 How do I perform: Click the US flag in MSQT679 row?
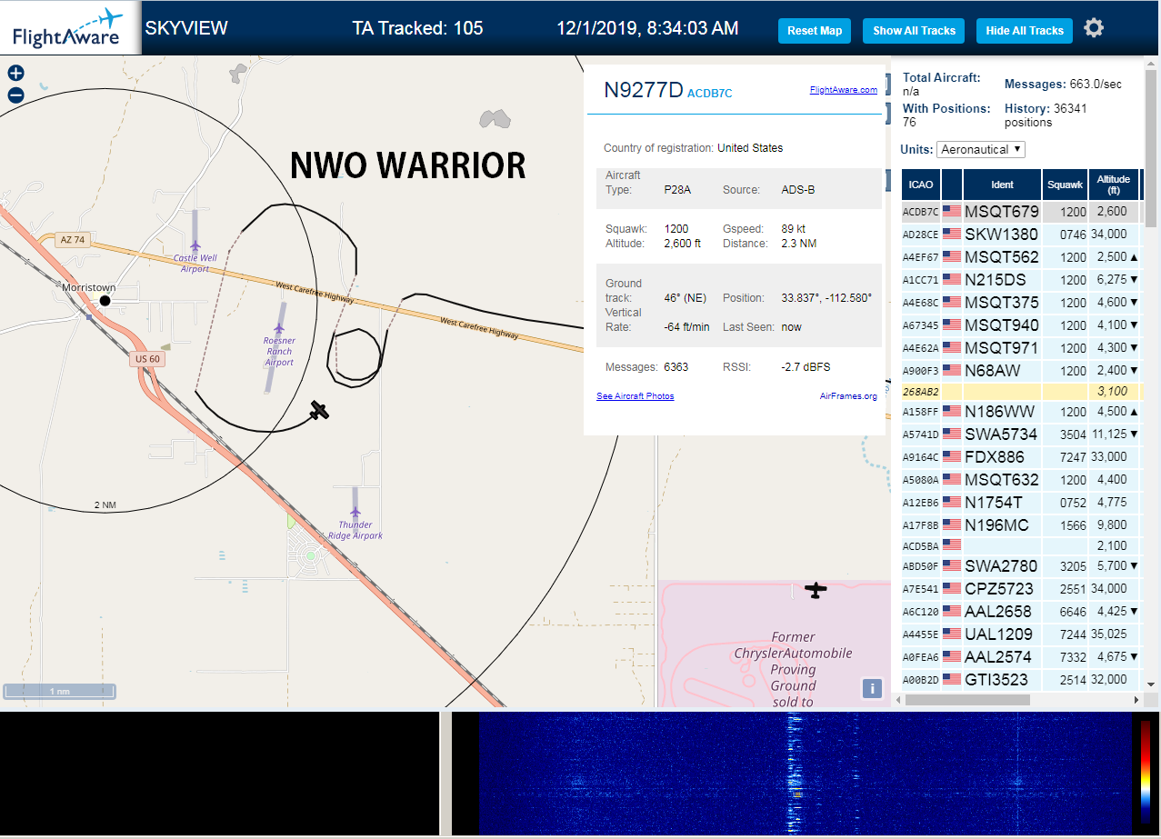952,212
